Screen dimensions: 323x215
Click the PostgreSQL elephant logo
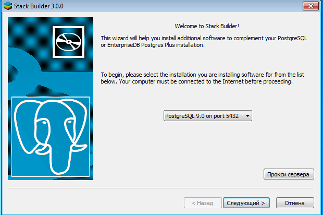(51, 137)
